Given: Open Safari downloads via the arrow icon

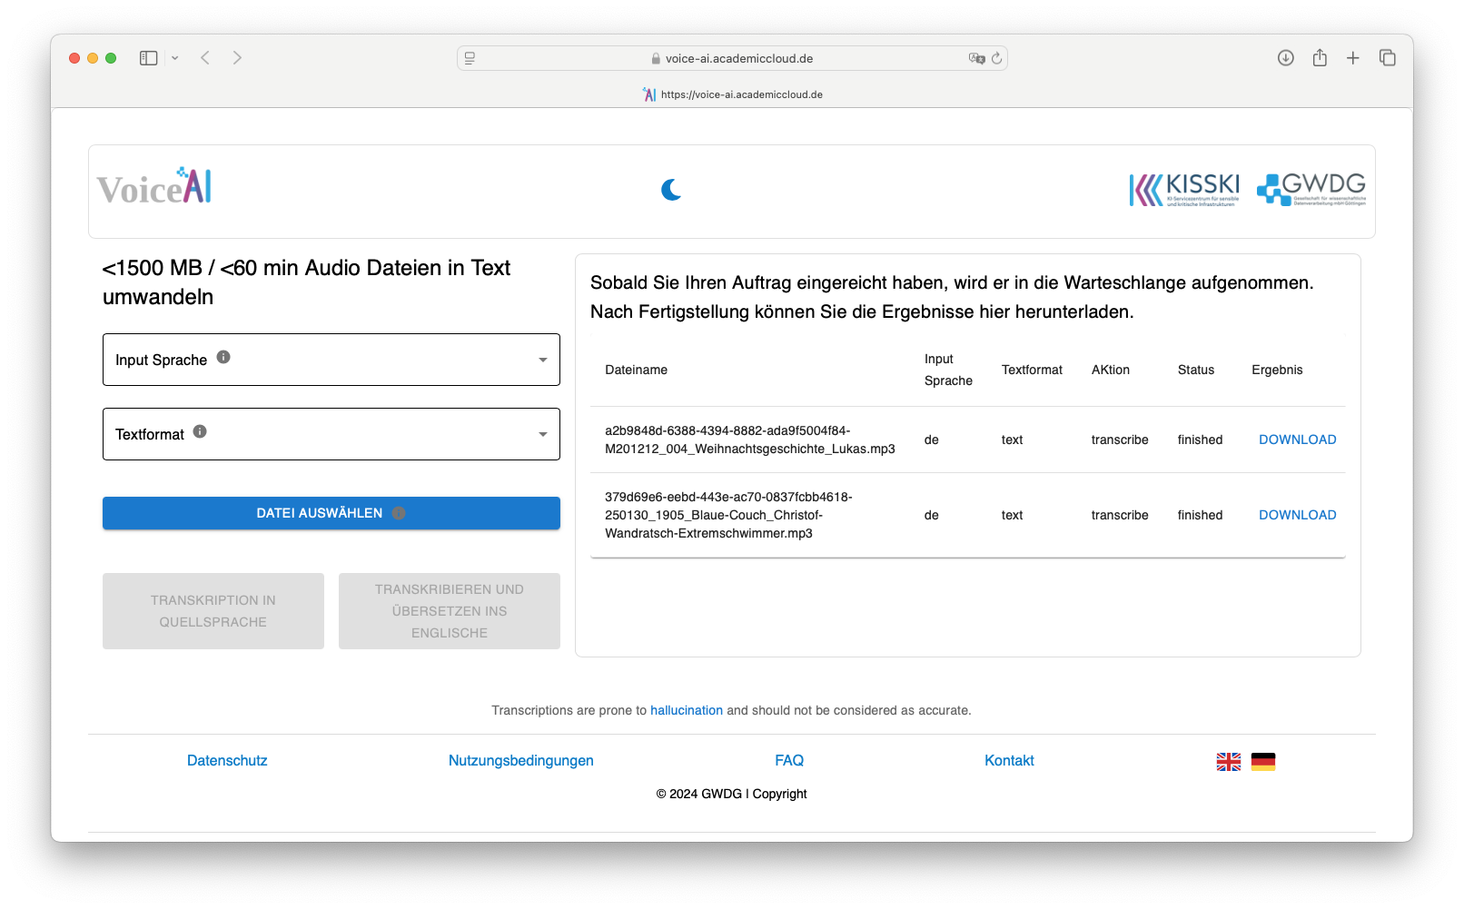Looking at the screenshot, I should click(x=1286, y=57).
